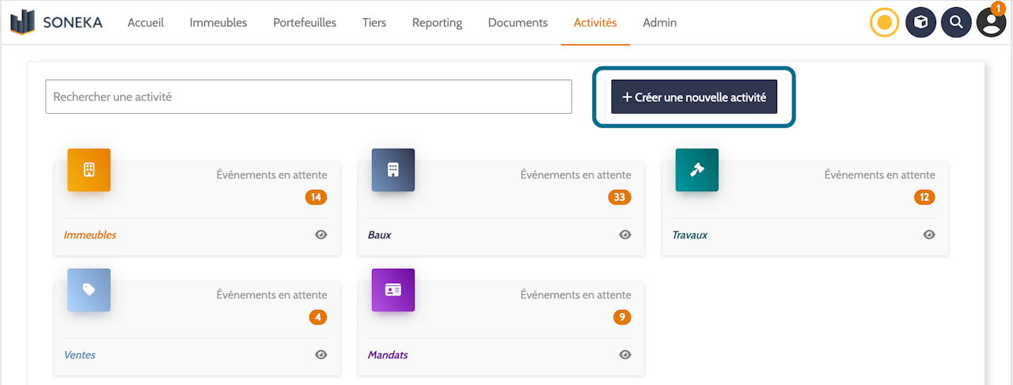Go to Immeubles in navigation bar
The height and width of the screenshot is (385, 1013).
pos(218,23)
